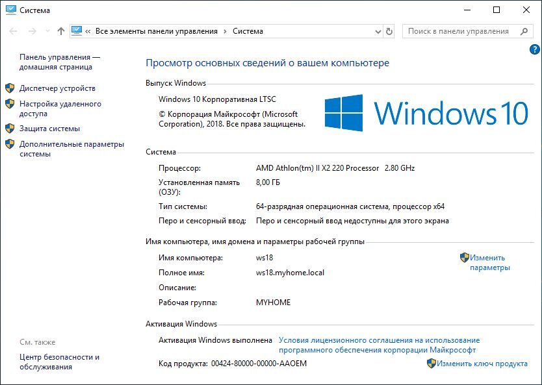The width and height of the screenshot is (542, 385).
Task: Click Изменить параметры link
Action: click(489, 262)
